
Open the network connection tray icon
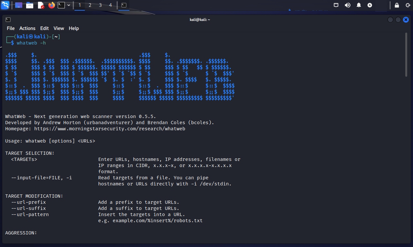336,5
